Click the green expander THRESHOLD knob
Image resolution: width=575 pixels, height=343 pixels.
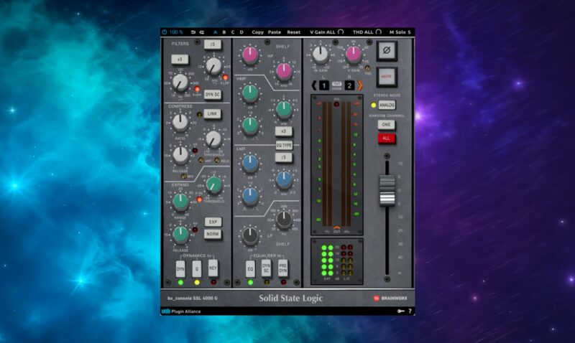tap(213, 185)
